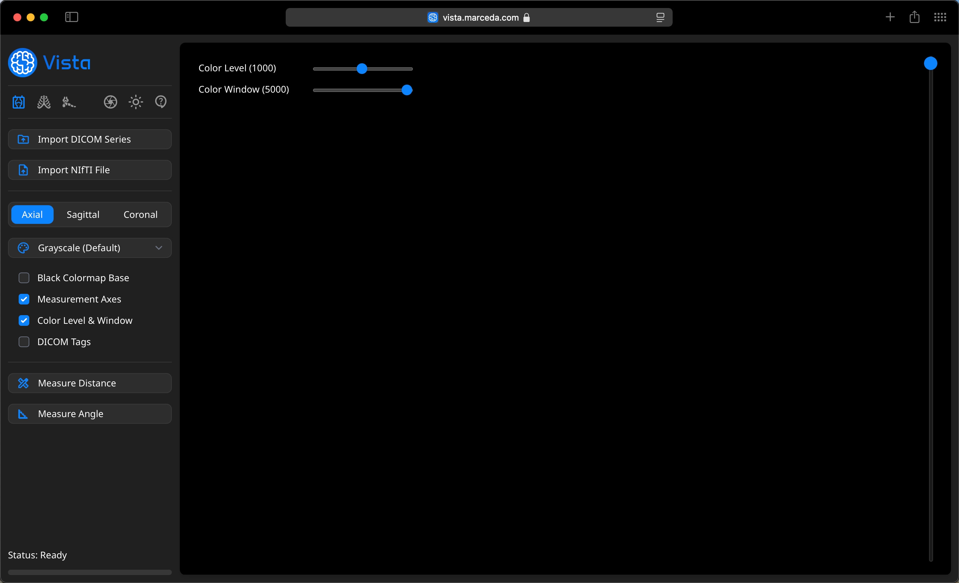Click the Color Level (1000) label
The width and height of the screenshot is (959, 583).
(237, 68)
